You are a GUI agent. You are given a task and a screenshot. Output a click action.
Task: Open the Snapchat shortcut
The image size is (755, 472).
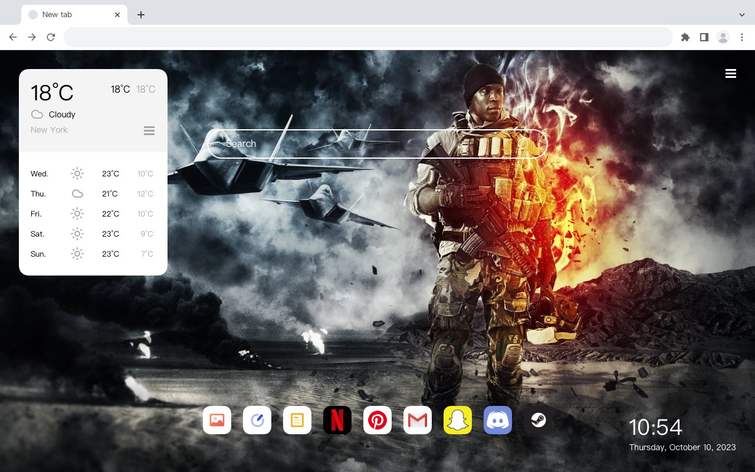(458, 420)
